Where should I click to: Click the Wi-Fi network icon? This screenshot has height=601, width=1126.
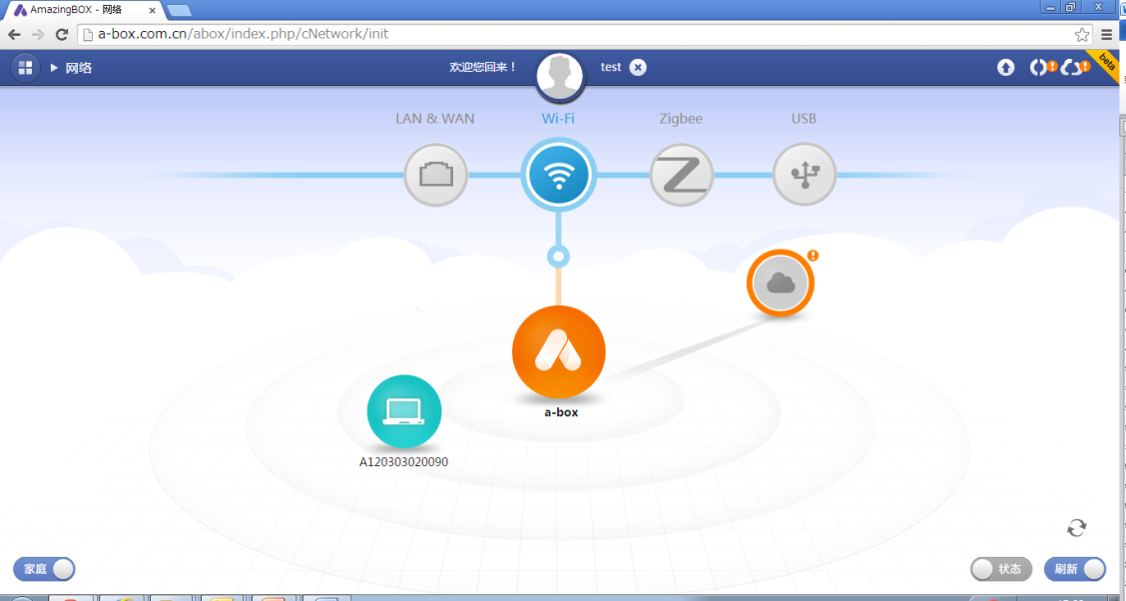558,175
